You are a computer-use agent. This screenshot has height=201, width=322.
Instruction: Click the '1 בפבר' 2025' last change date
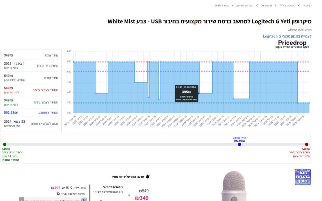point(14,64)
